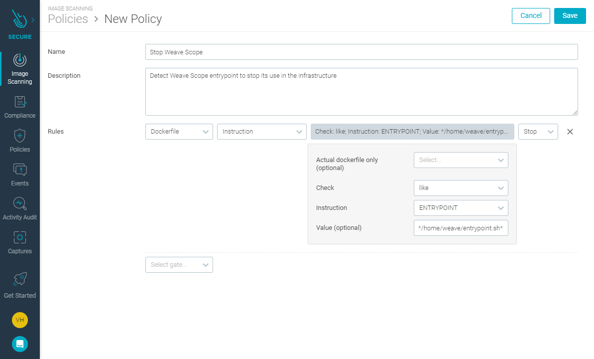The width and height of the screenshot is (594, 359).
Task: Open Policies shield icon in sidebar
Action: point(20,136)
